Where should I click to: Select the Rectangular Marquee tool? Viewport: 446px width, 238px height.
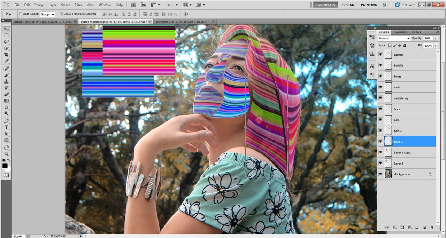(x=6, y=36)
